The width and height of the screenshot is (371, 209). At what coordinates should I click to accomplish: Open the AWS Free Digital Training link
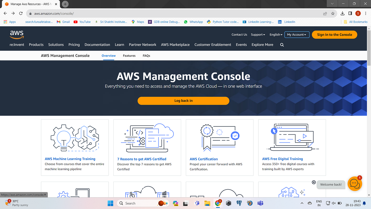pos(282,159)
